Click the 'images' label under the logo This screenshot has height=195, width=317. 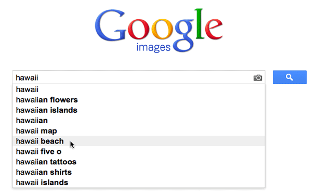click(153, 47)
